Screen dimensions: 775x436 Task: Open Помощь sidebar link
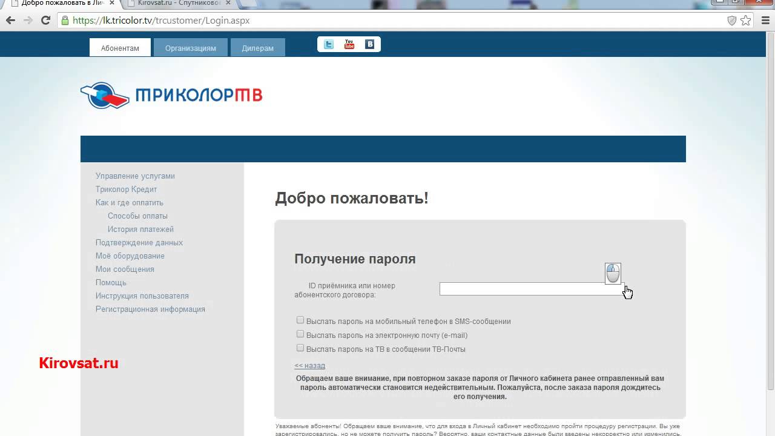coord(111,282)
